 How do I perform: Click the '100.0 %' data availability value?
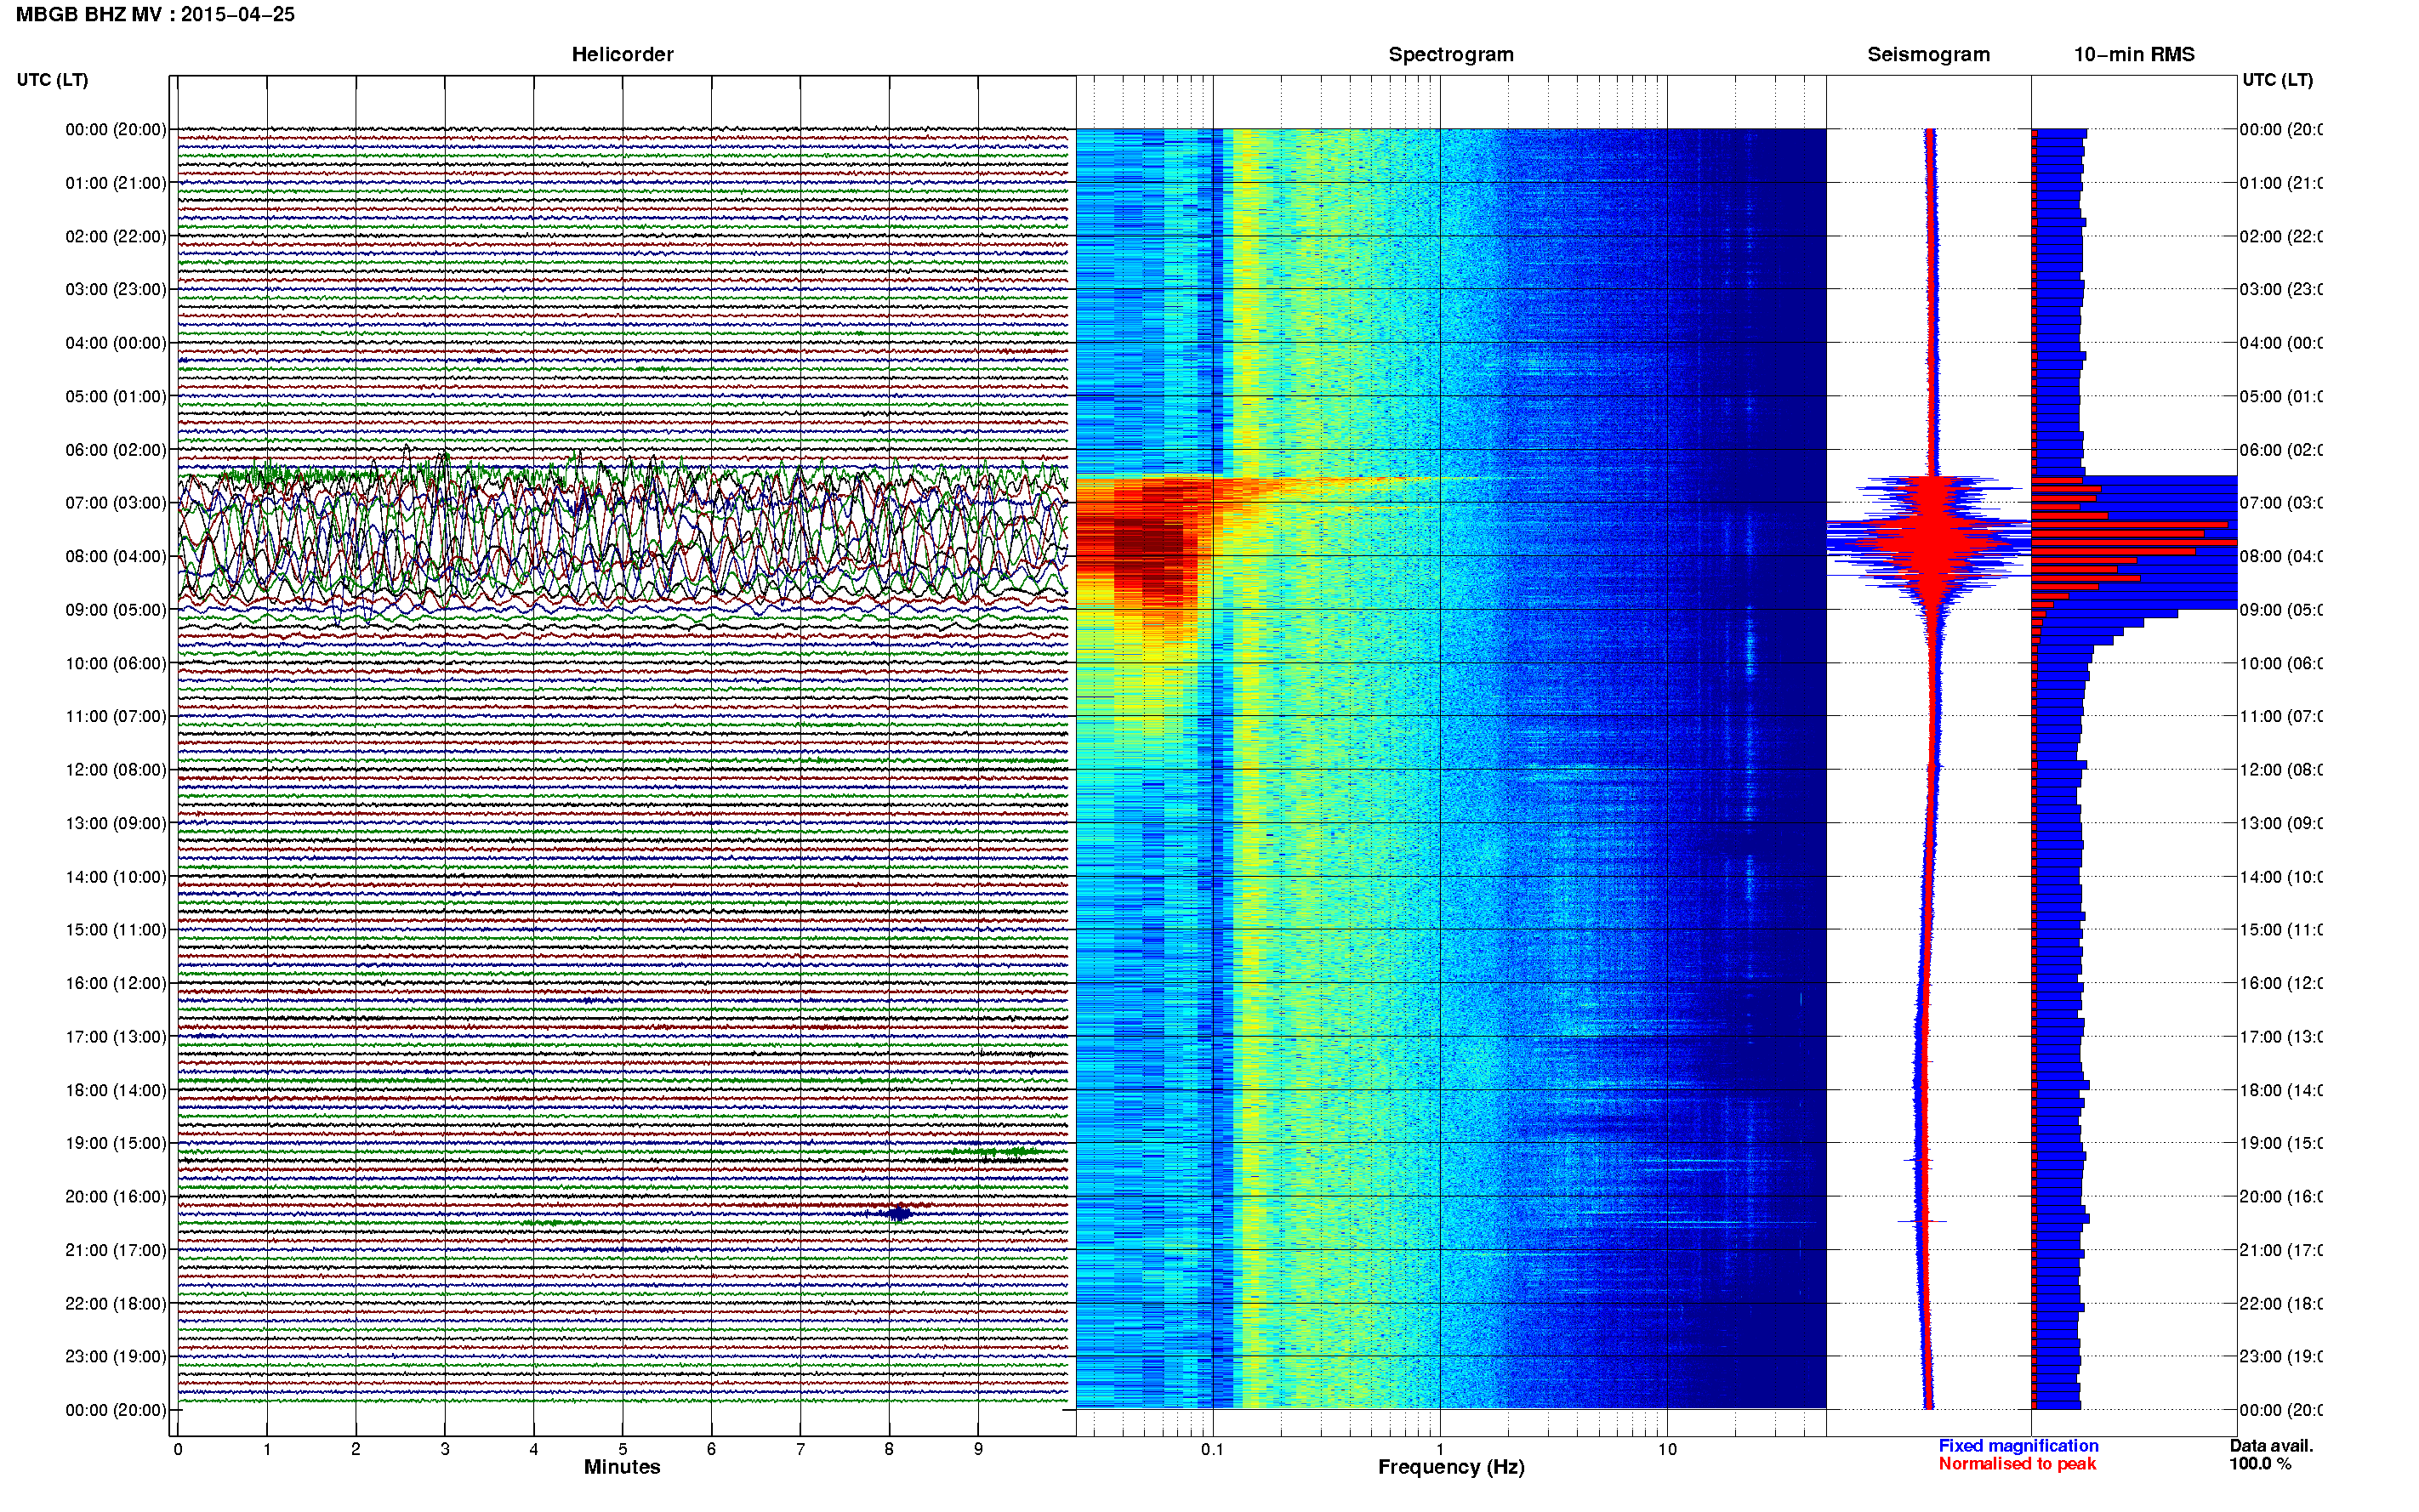pos(2260,1464)
